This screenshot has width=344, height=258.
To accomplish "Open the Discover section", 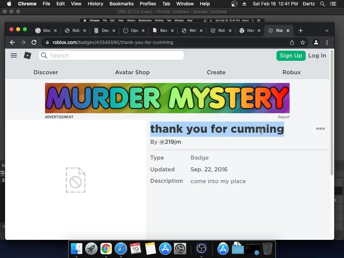I will click(x=46, y=72).
